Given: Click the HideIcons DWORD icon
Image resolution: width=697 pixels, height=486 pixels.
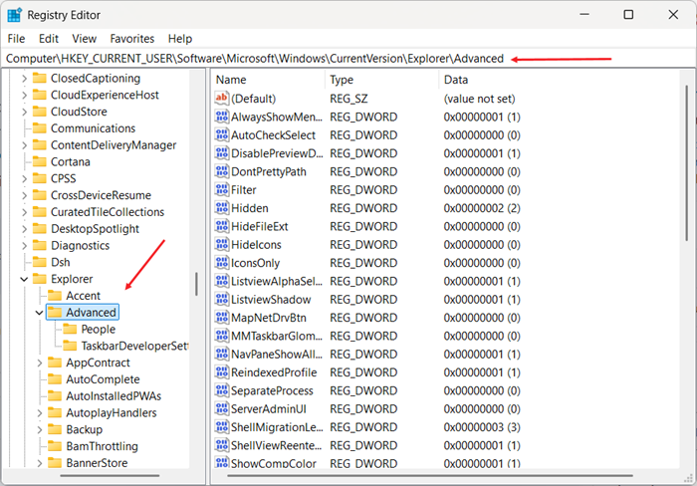Looking at the screenshot, I should 221,244.
